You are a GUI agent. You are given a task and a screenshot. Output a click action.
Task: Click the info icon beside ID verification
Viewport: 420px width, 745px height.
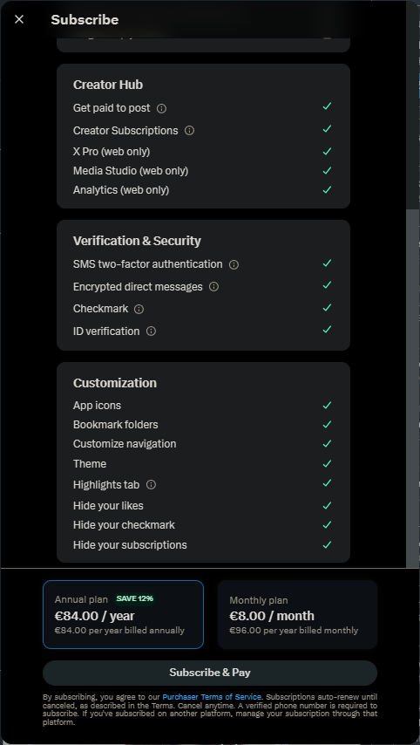151,331
